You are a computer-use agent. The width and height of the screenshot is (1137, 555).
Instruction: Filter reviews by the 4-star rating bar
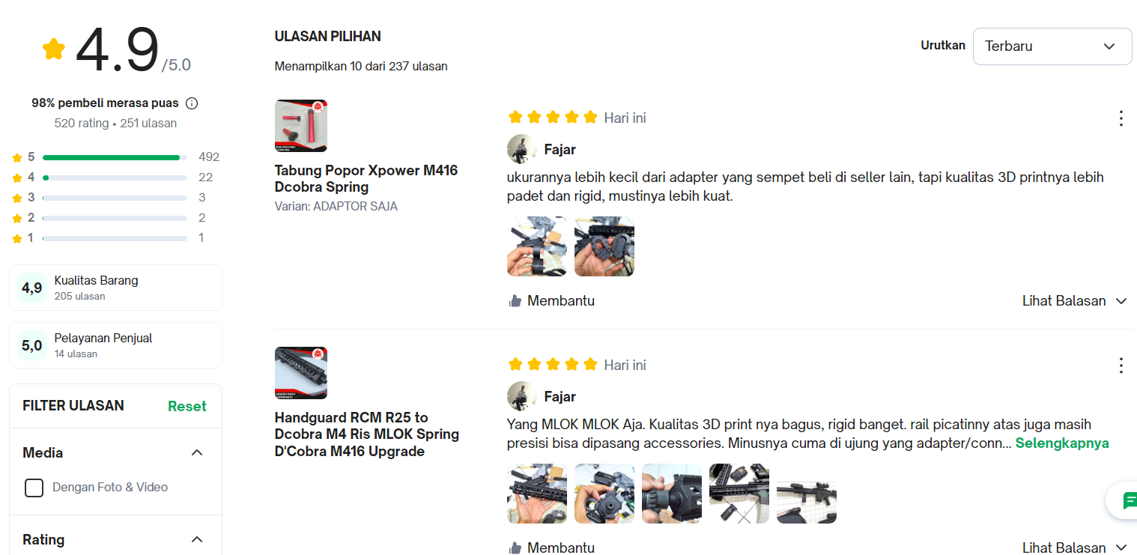point(116,178)
